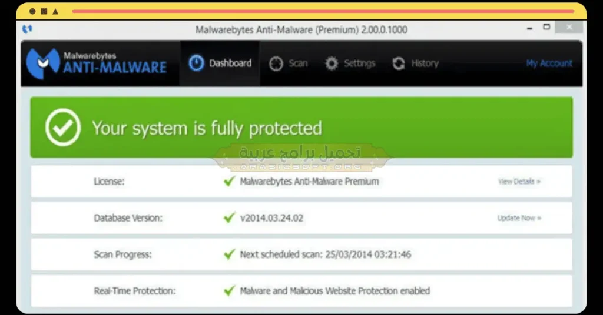Click the window title text
The height and width of the screenshot is (315, 603).
point(301,30)
